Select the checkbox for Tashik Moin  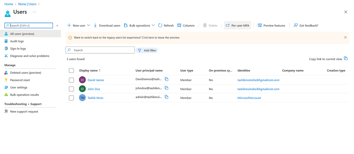click(x=71, y=98)
